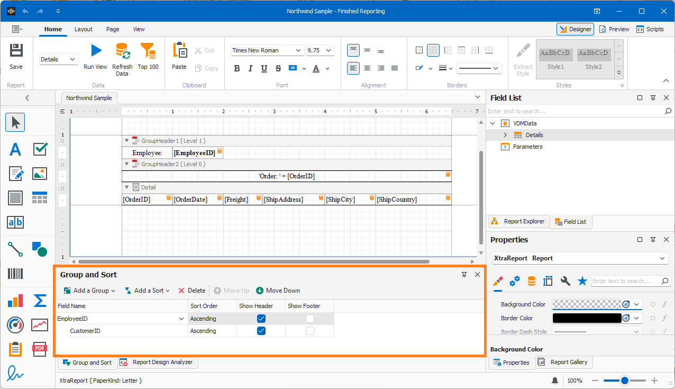Click the Save button

[16, 56]
